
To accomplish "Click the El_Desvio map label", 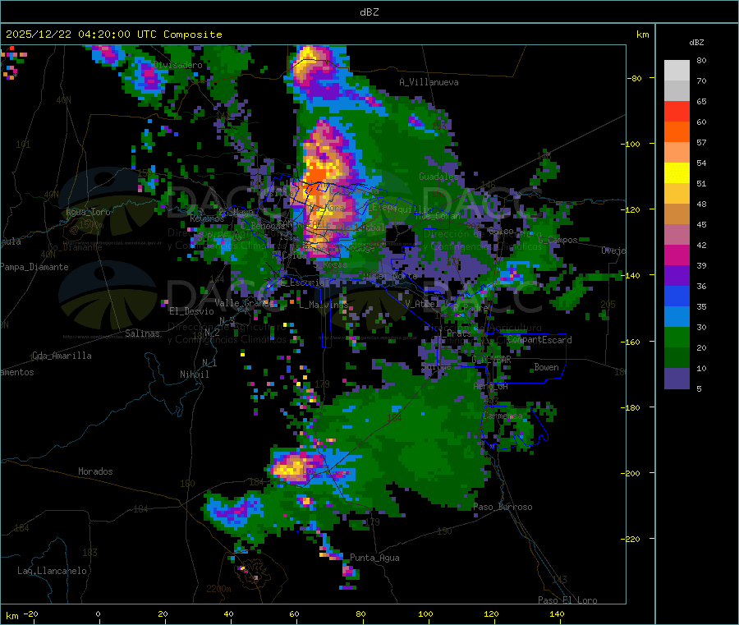I will 191,311.
